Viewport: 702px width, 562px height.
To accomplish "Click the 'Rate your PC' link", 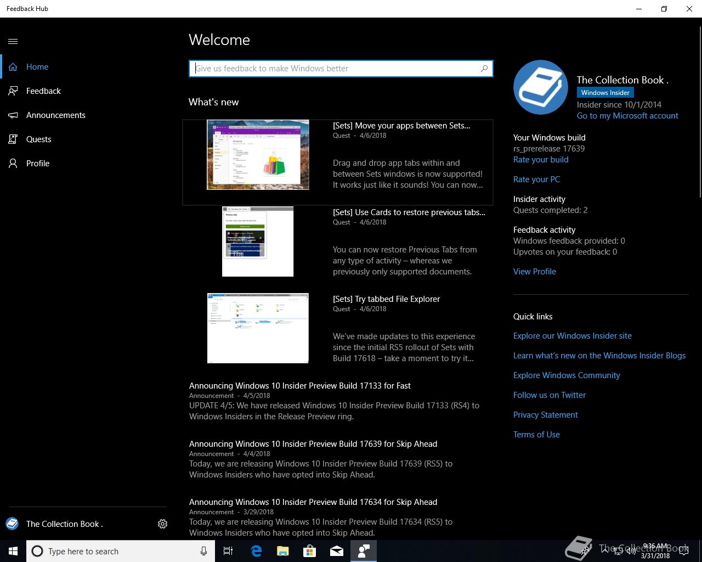I will pyautogui.click(x=536, y=179).
